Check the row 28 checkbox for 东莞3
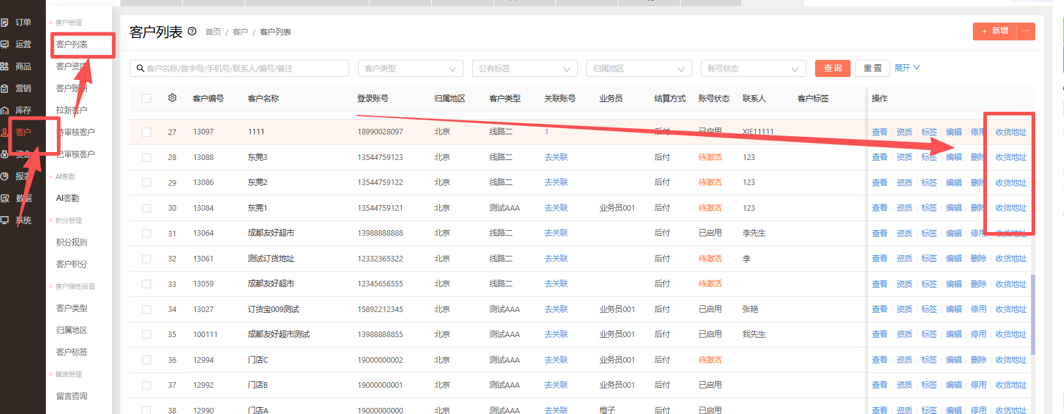 [146, 158]
